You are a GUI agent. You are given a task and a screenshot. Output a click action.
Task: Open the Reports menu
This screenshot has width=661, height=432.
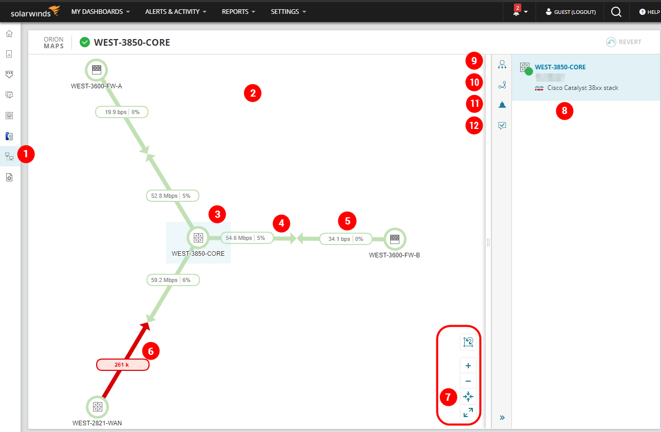[x=238, y=12]
